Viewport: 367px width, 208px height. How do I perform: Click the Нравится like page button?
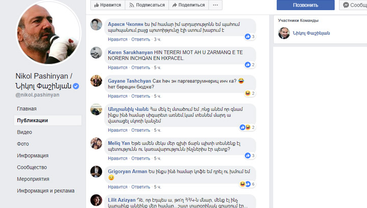[x=108, y=5]
